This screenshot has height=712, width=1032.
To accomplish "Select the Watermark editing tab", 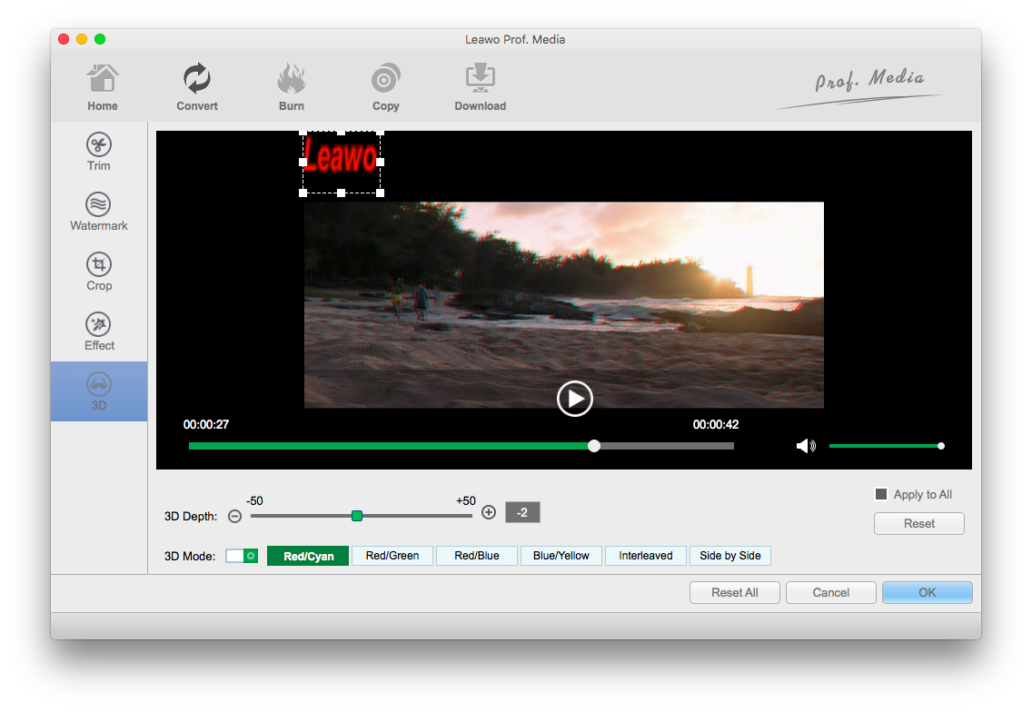I will tap(99, 212).
